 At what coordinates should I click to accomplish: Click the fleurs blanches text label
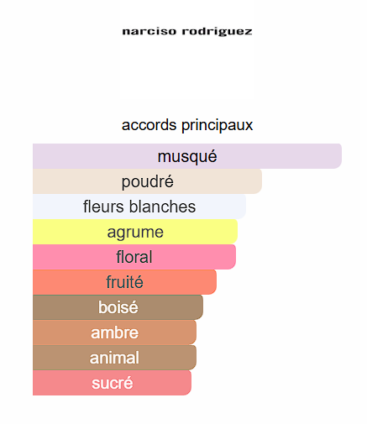tap(139, 207)
